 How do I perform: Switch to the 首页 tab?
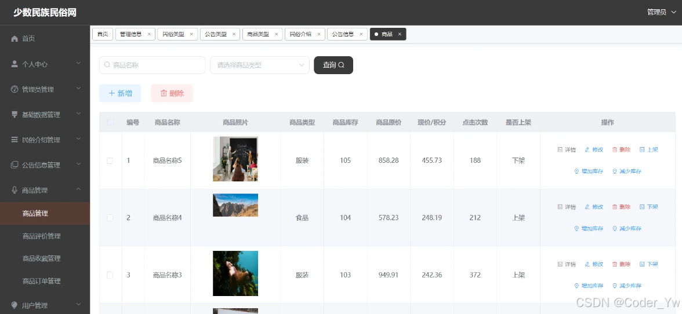(x=103, y=34)
